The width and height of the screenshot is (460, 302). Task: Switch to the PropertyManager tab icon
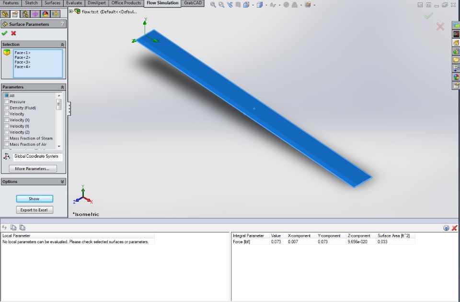tap(15, 14)
